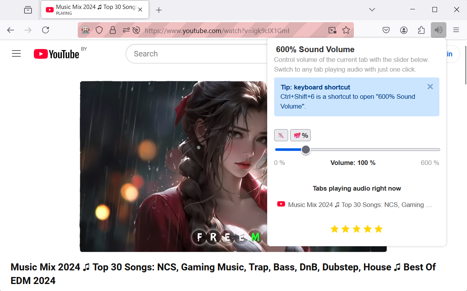Open a new tab with the plus
This screenshot has height=291, width=467.
(159, 10)
